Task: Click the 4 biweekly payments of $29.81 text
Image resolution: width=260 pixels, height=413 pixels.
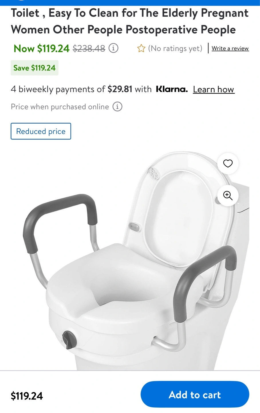Action: pyautogui.click(x=72, y=89)
